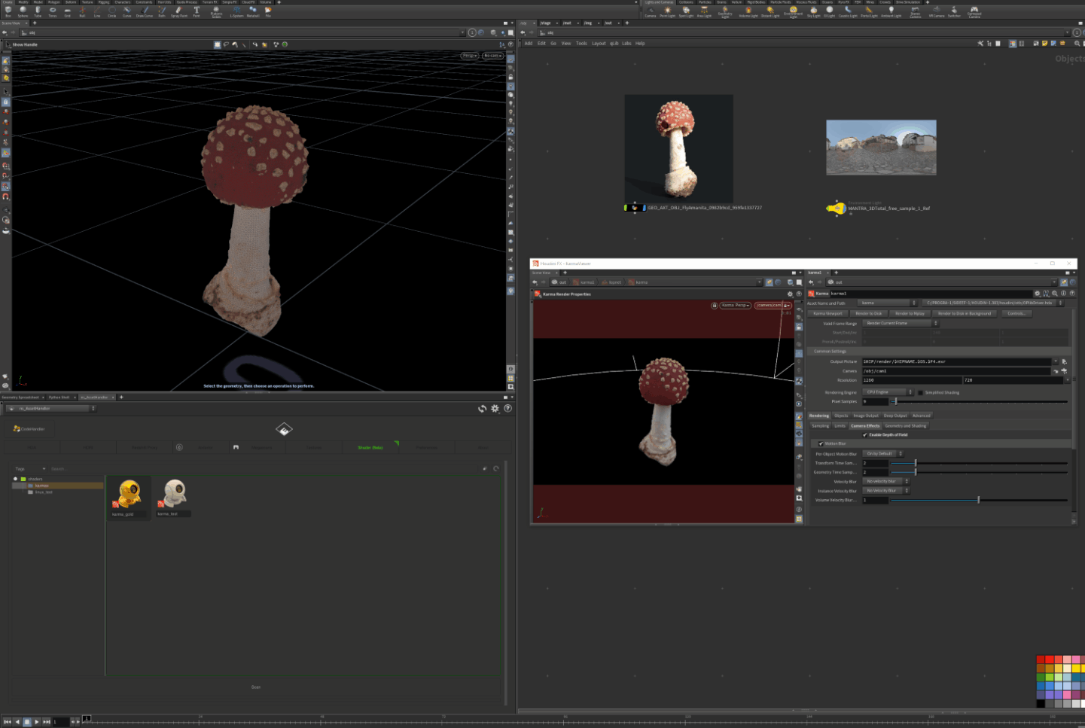The width and height of the screenshot is (1085, 728).
Task: Open the Valid Frame Range dropdown
Action: (901, 324)
